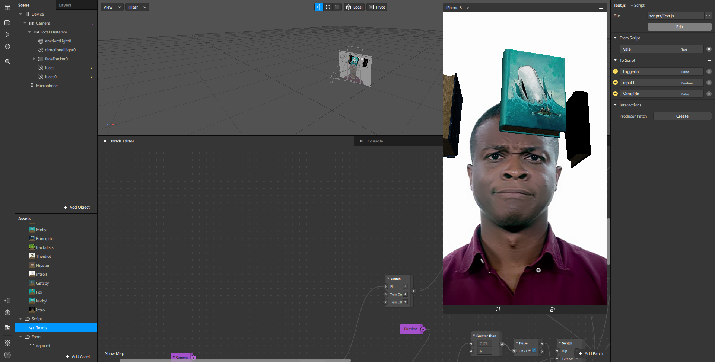Select the Rotate manipulator tool
The height and width of the screenshot is (362, 715).
[x=328, y=7]
